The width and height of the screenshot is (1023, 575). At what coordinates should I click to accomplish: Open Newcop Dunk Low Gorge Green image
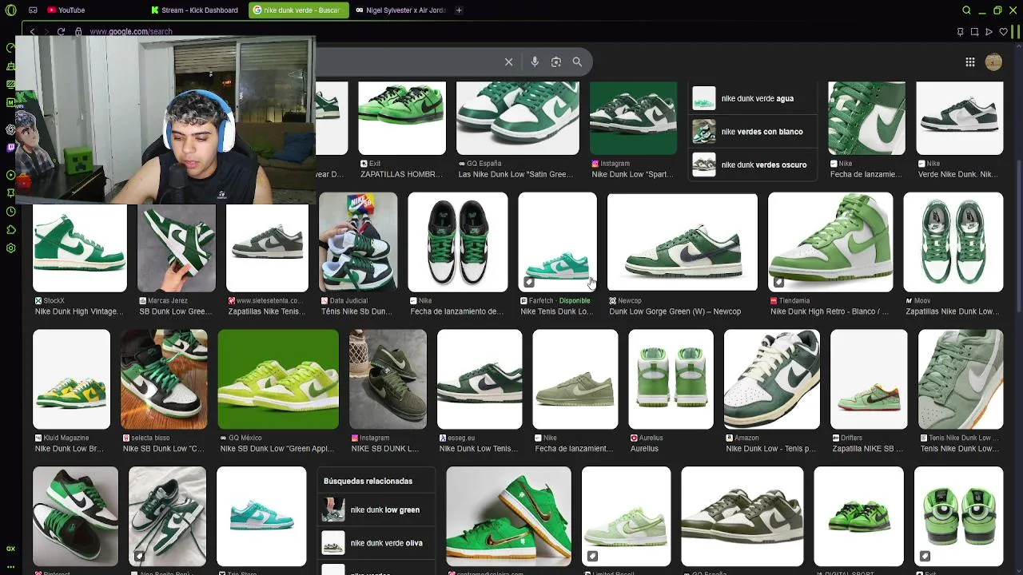(x=682, y=242)
